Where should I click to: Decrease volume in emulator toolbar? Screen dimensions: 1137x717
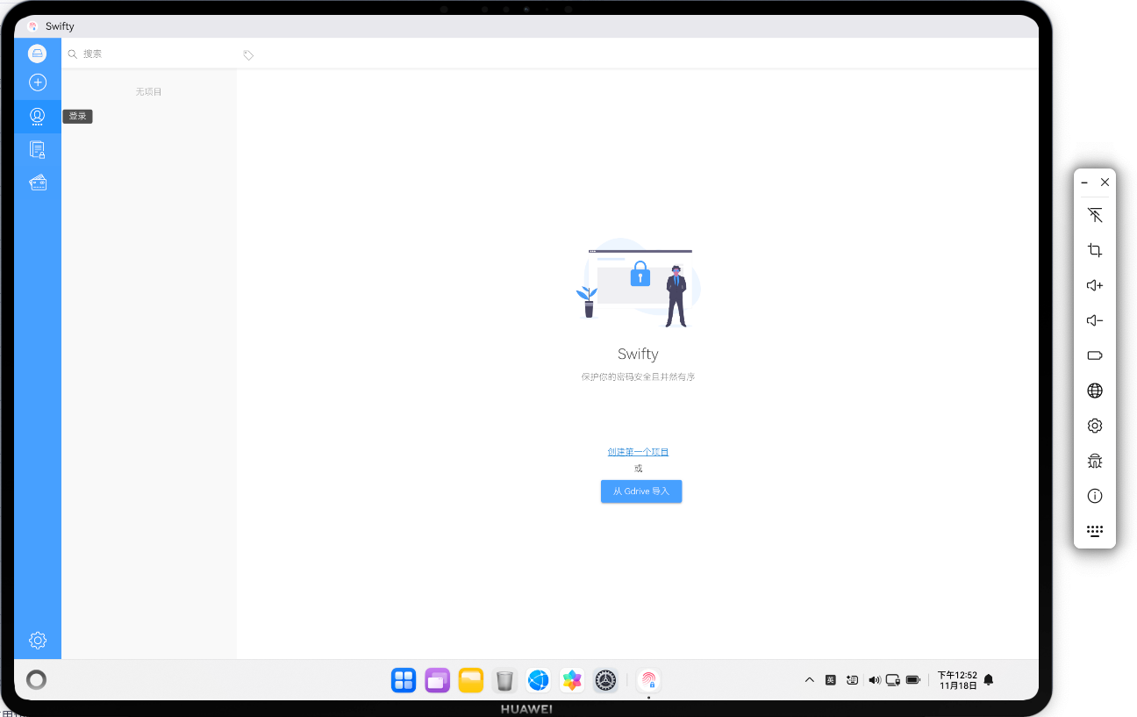[x=1095, y=320]
